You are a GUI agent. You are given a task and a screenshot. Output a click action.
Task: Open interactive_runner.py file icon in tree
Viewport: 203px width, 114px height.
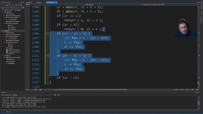(x=7, y=50)
